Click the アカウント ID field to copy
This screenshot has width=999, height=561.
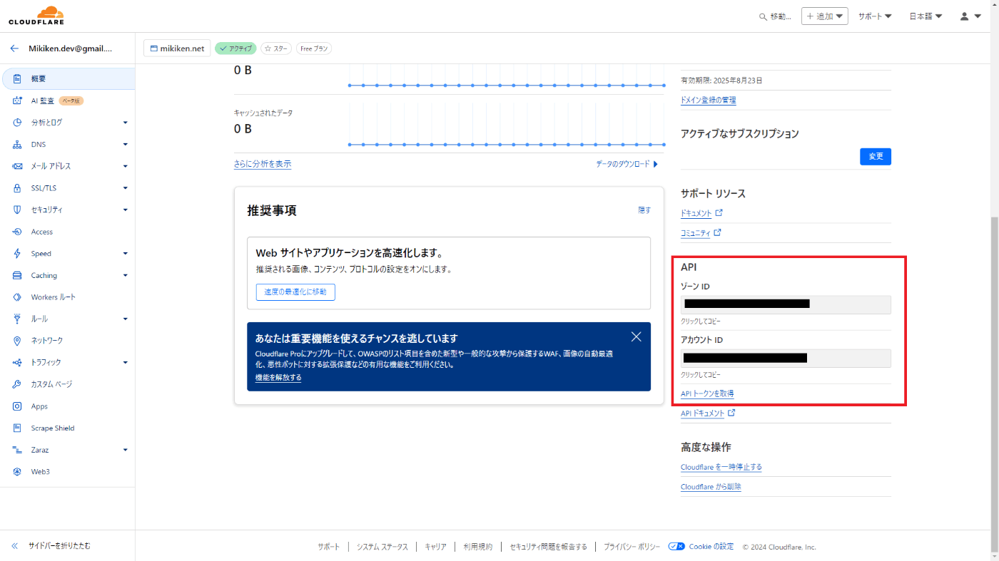pos(786,358)
